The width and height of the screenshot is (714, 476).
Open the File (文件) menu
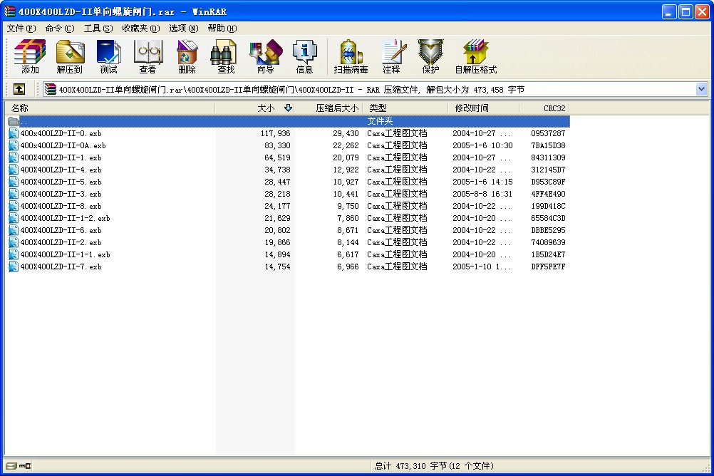(x=21, y=29)
